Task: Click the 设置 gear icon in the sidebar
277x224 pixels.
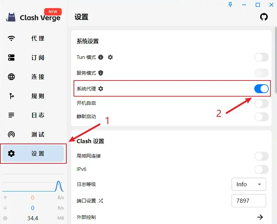Action: [11, 153]
